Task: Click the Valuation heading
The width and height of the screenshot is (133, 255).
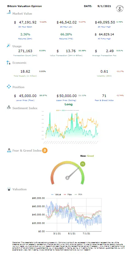Action: click(x=19, y=189)
